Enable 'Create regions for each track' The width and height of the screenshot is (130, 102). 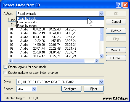[5, 67]
